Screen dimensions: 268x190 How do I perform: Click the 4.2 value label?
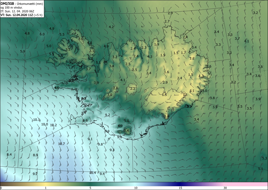click(111, 27)
